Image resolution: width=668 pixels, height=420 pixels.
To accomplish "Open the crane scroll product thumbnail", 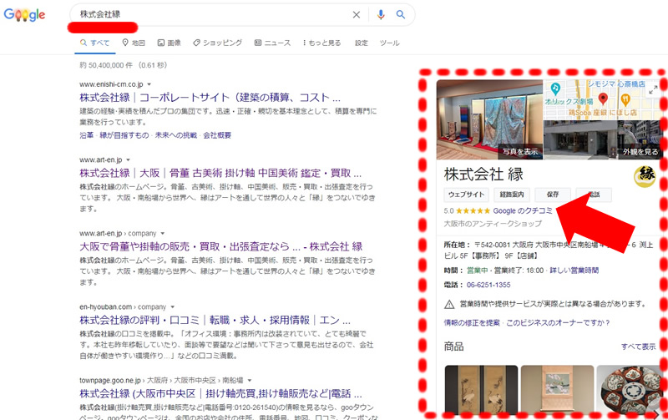I will (481, 389).
